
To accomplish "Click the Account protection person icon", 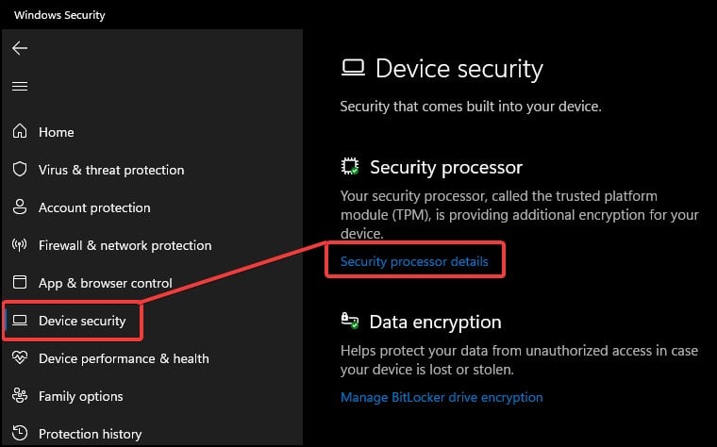I will (x=20, y=207).
